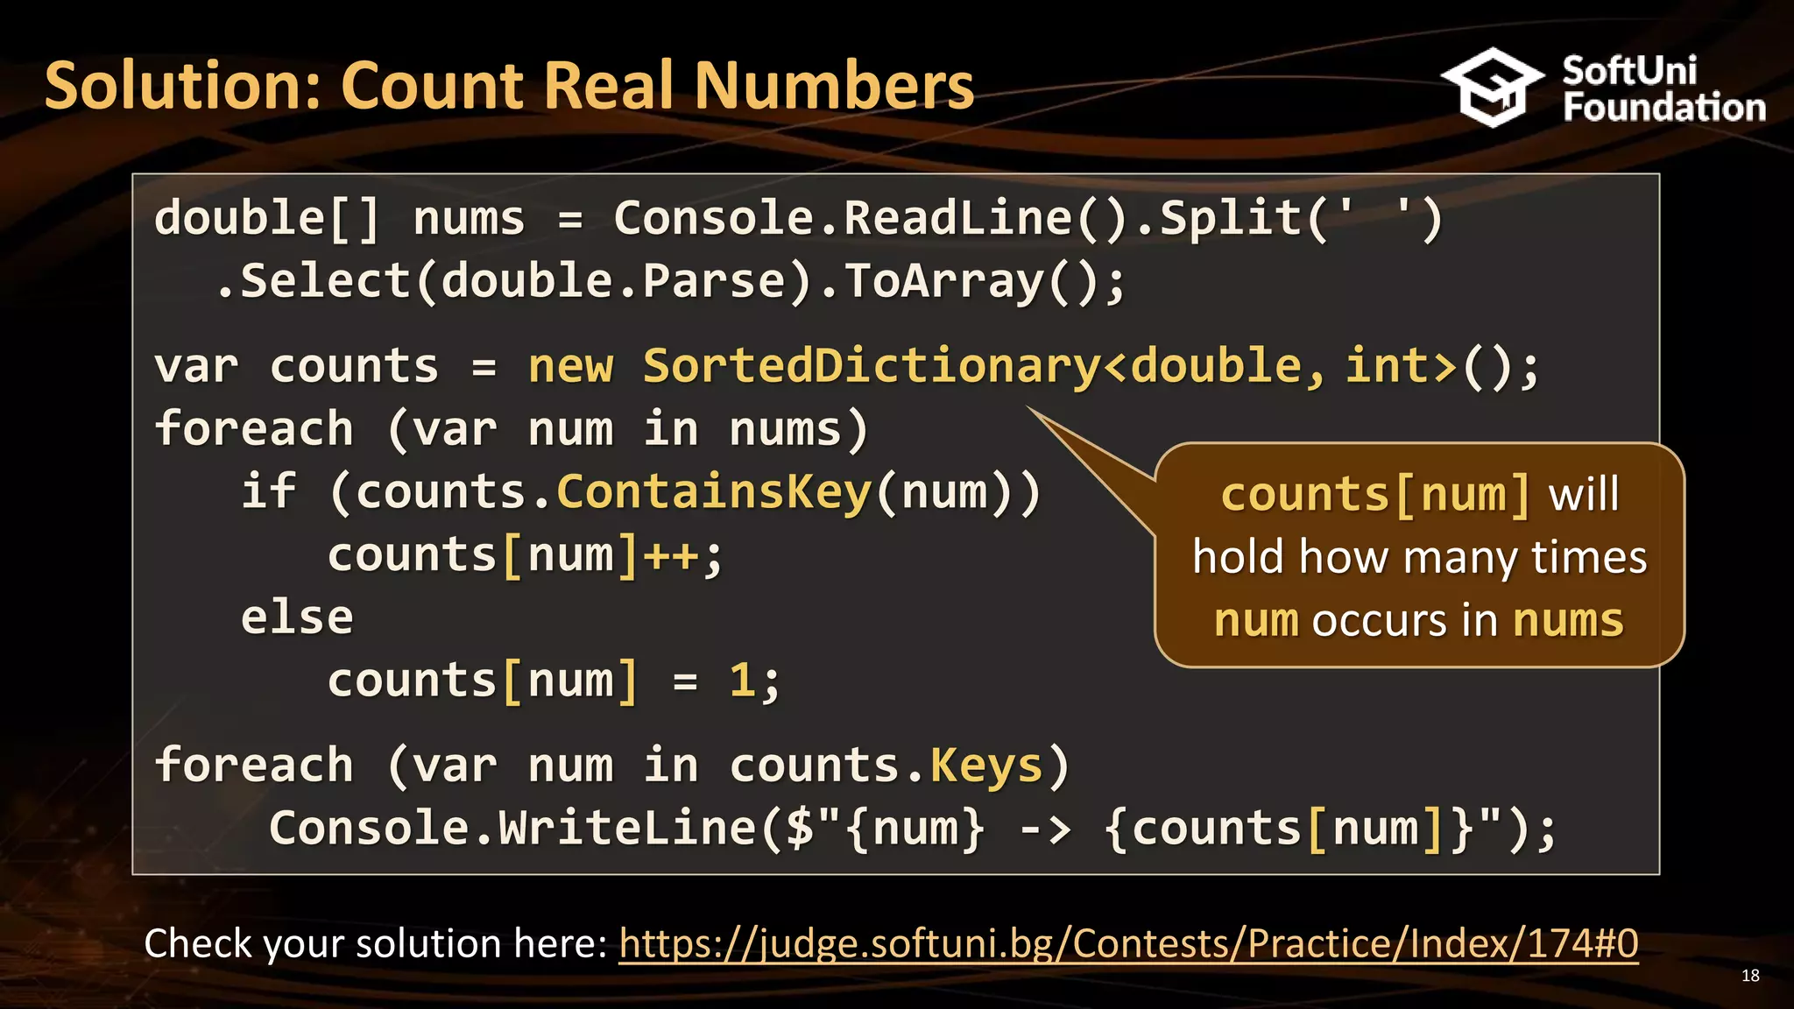Image resolution: width=1794 pixels, height=1009 pixels.
Task: Click the 'new SortedDictionary<double, int>' code
Action: click(992, 365)
